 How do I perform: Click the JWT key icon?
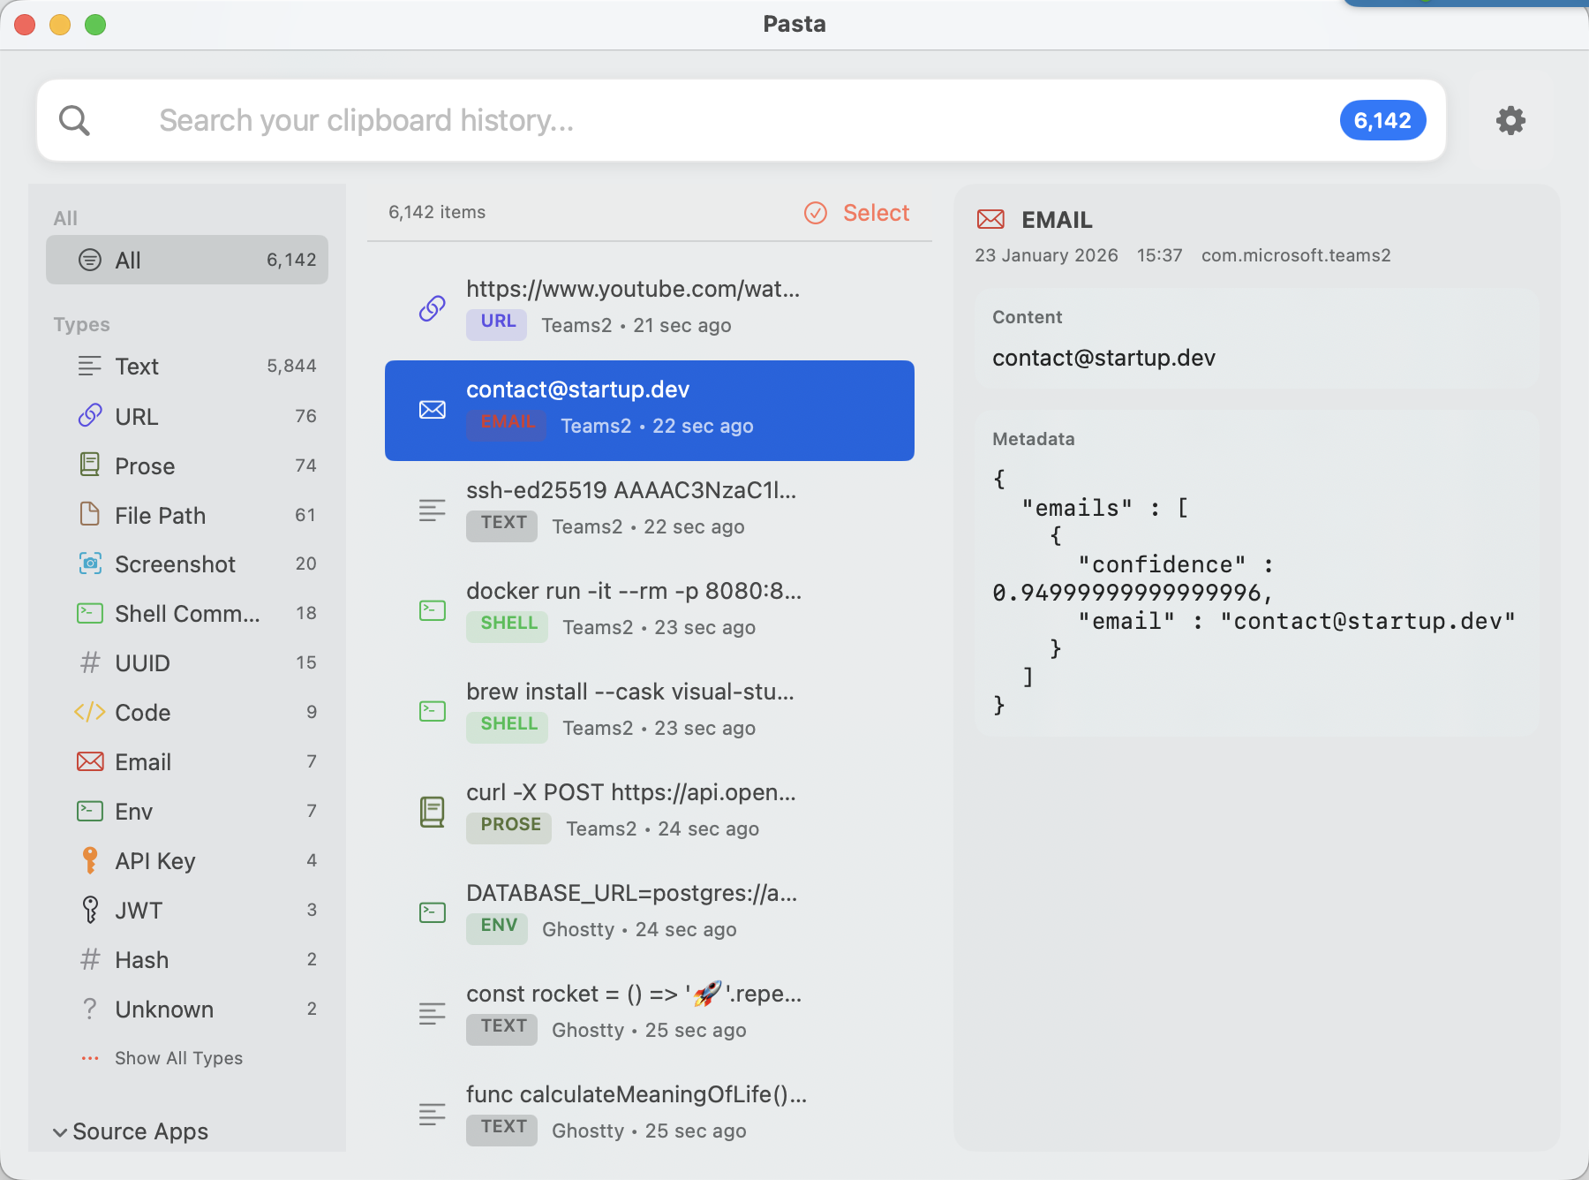(91, 910)
